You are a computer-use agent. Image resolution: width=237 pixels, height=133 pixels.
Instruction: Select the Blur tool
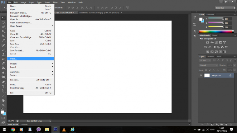tap(3, 73)
